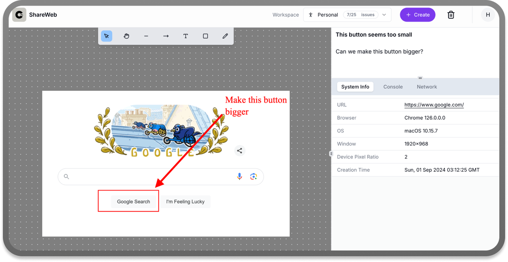The image size is (508, 262).
Task: Click the ShareWeb logo icon
Action: pyautogui.click(x=19, y=15)
